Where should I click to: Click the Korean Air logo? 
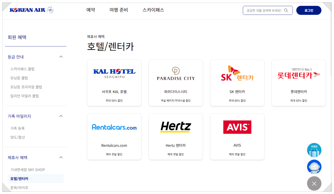click(x=31, y=10)
